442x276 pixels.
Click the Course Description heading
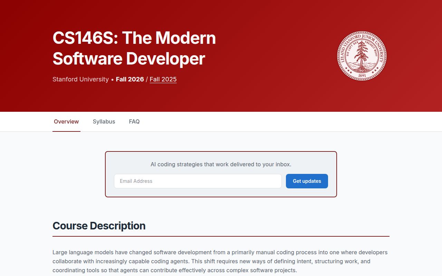tap(99, 226)
